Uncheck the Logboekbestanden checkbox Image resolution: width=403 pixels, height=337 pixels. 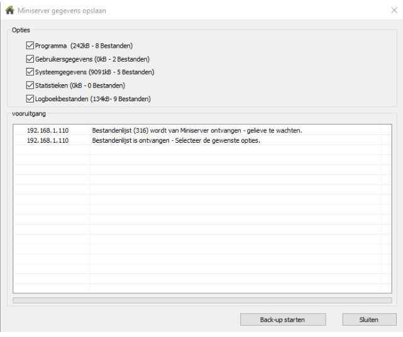point(30,98)
